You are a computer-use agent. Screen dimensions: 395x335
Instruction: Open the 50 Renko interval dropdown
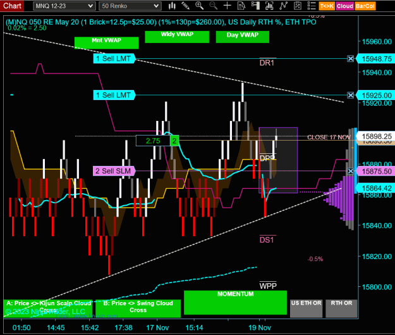click(130, 6)
